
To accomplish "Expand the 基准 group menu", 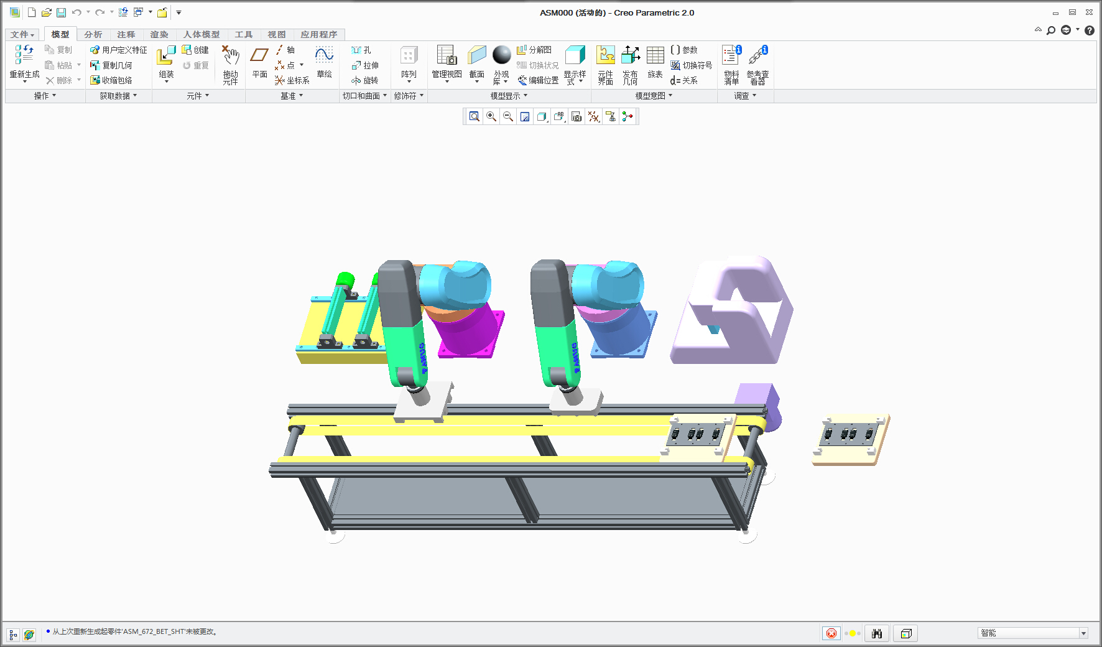I will [290, 96].
